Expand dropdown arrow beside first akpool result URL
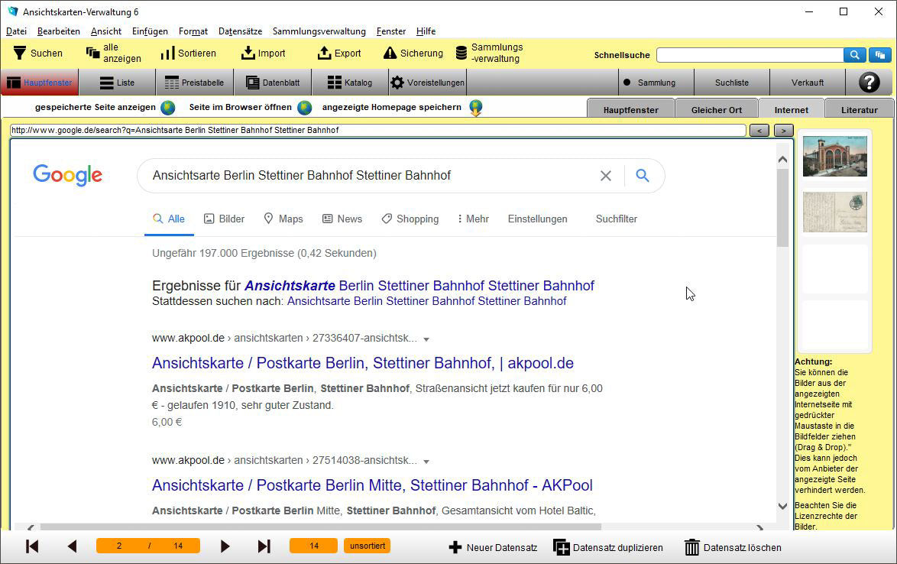 tap(426, 339)
